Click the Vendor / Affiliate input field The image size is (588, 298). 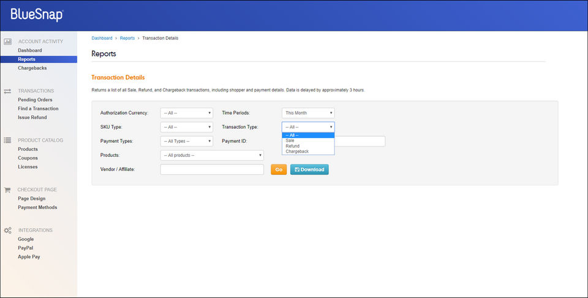pos(212,169)
